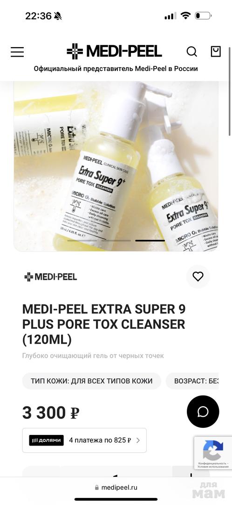Expand the Долями installment chevron arrow
The image size is (232, 505).
[138, 440]
